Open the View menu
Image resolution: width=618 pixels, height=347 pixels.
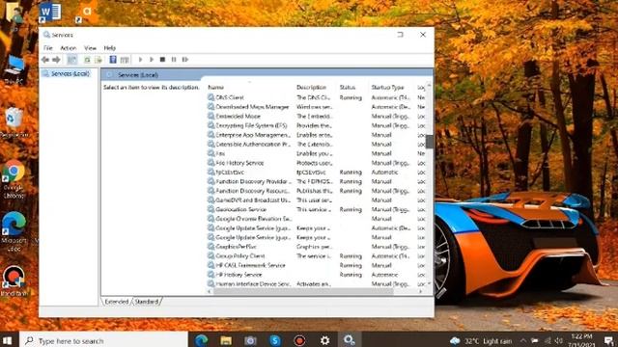[90, 48]
